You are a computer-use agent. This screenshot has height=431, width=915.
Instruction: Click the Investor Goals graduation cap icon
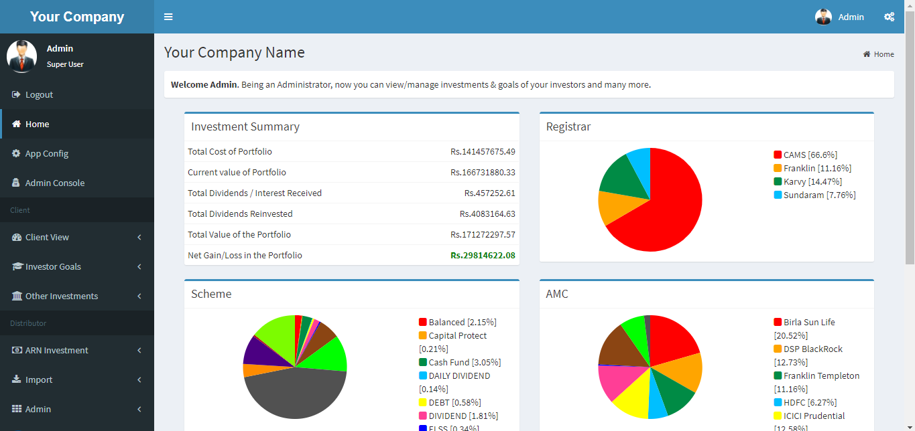click(x=17, y=267)
